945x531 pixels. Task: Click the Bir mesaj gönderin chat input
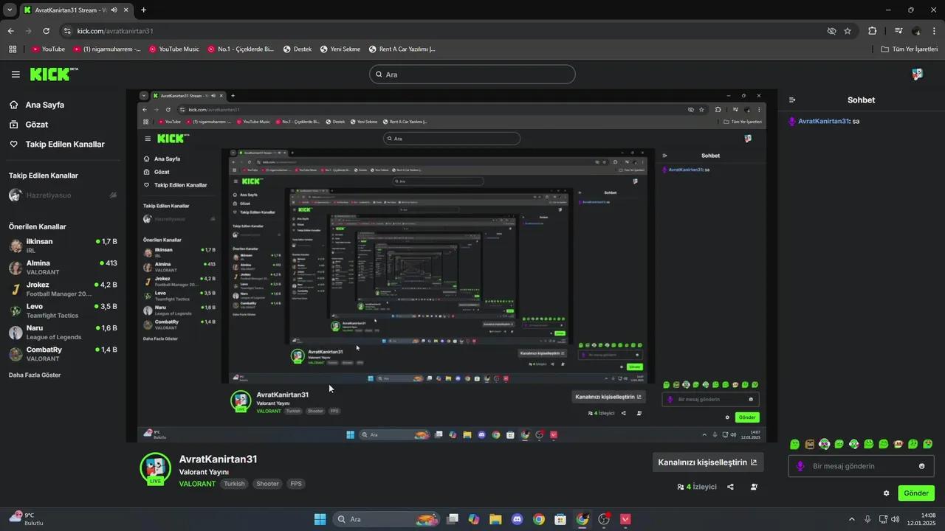tap(860, 466)
